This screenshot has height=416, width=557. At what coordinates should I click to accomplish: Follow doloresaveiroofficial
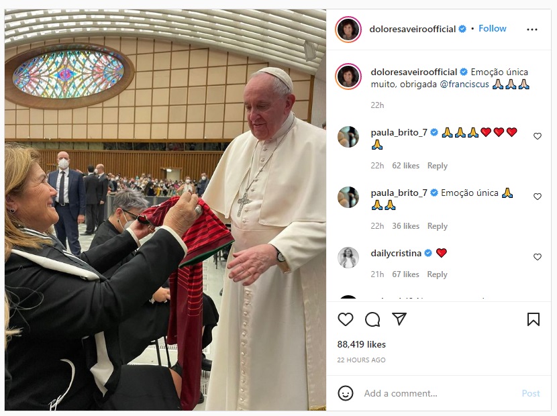coord(493,29)
